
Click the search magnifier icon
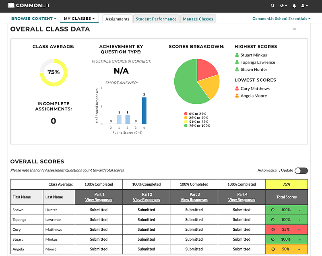point(272,6)
